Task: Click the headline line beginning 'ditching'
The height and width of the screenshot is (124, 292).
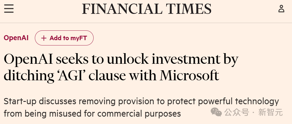Action: [x=111, y=76]
